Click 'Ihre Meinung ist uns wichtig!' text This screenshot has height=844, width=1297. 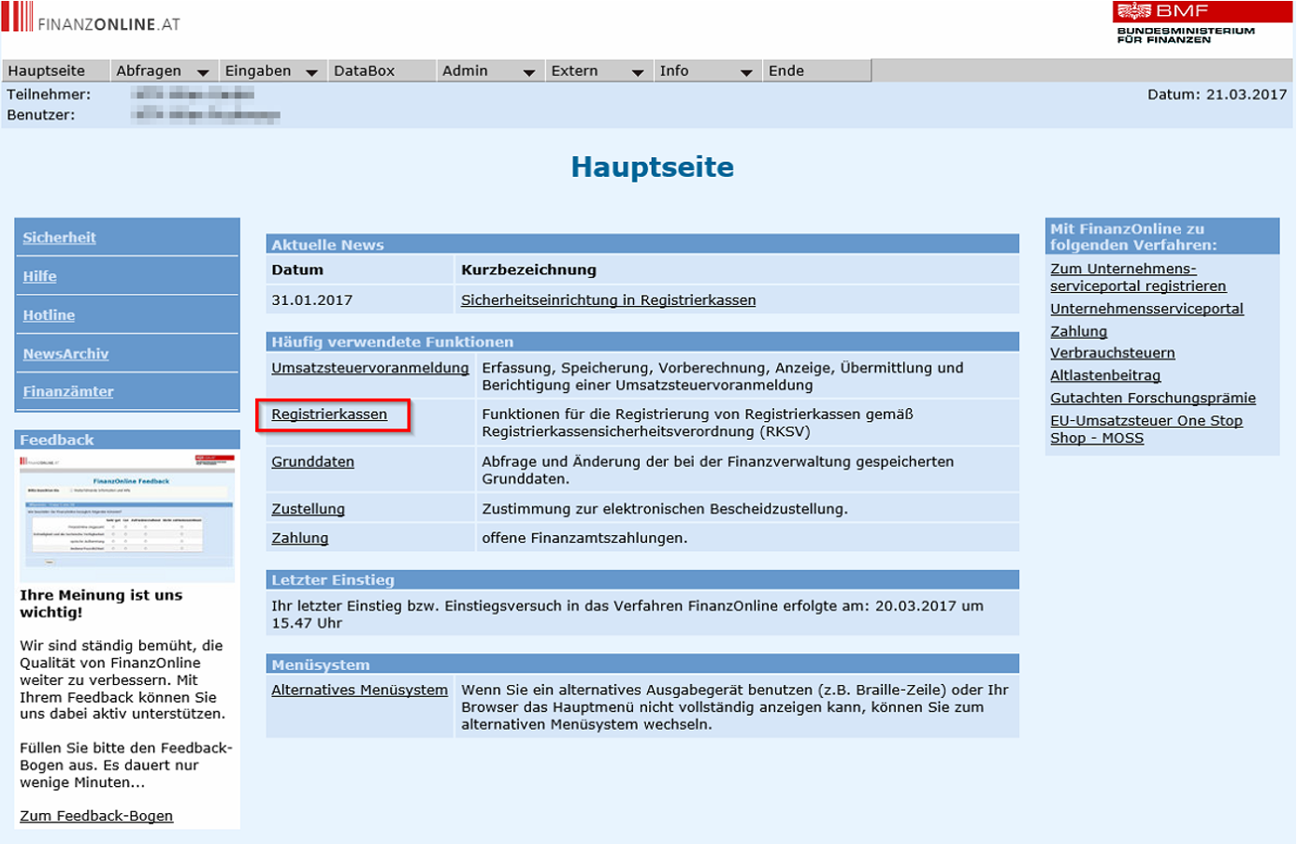[x=101, y=604]
